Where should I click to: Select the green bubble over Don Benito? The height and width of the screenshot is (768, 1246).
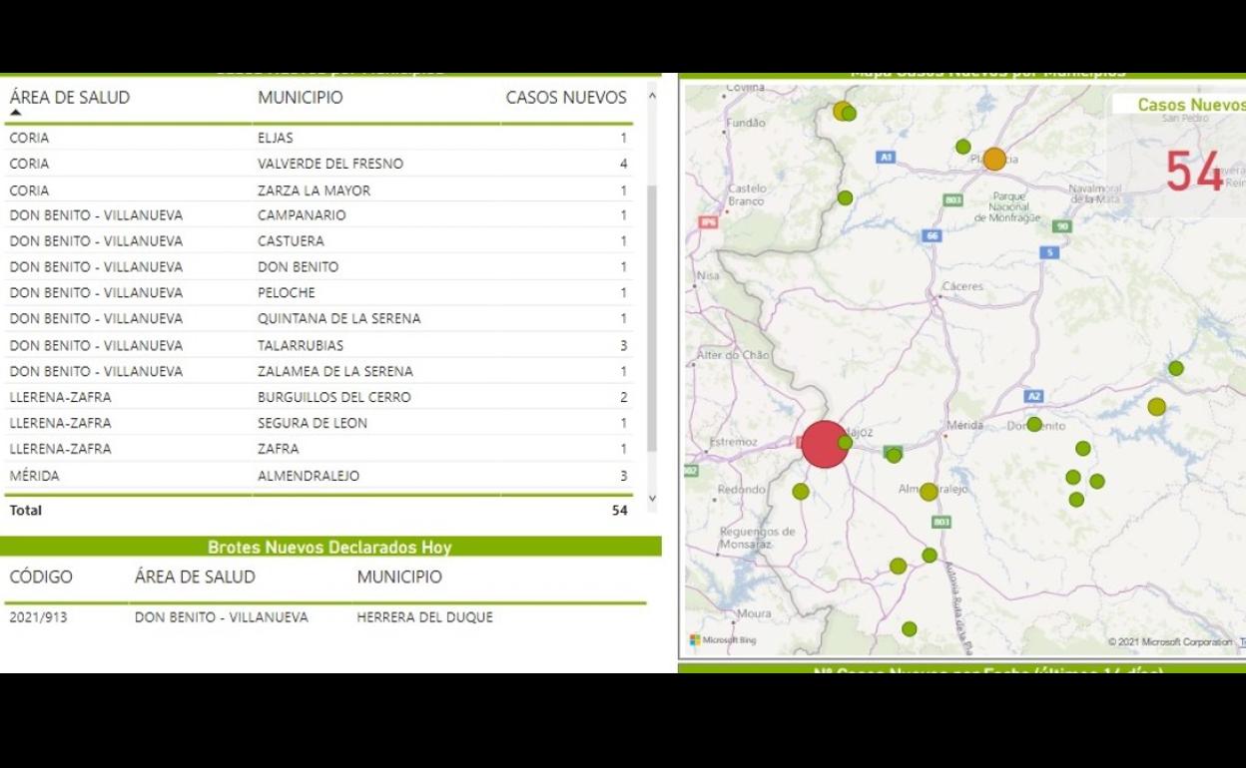tap(1034, 424)
